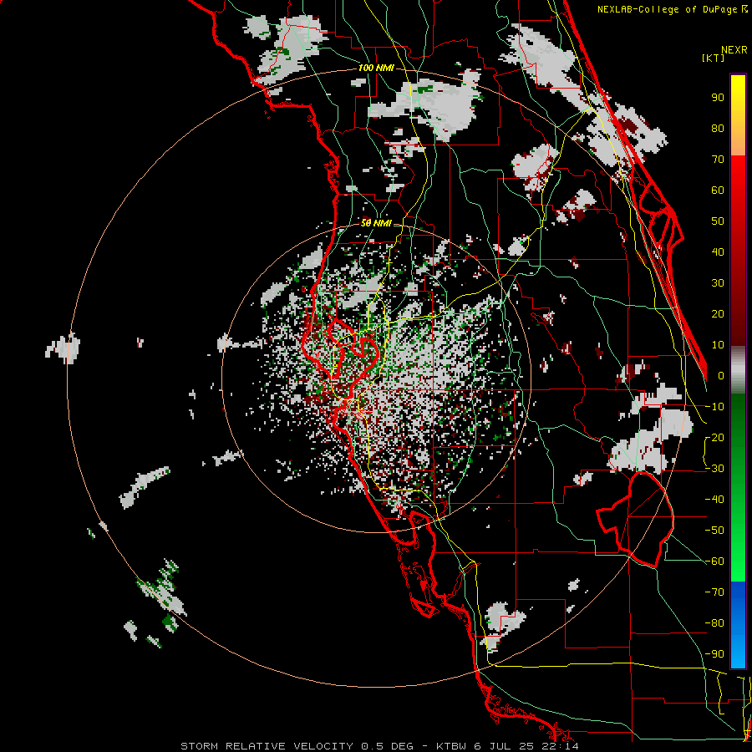Viewport: 752px width, 752px height.
Task: Click the -80 value on the velocity scale
Action: coord(714,623)
